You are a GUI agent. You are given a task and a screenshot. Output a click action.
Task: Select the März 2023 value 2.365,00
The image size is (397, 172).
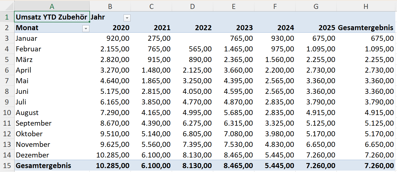tap(238, 59)
